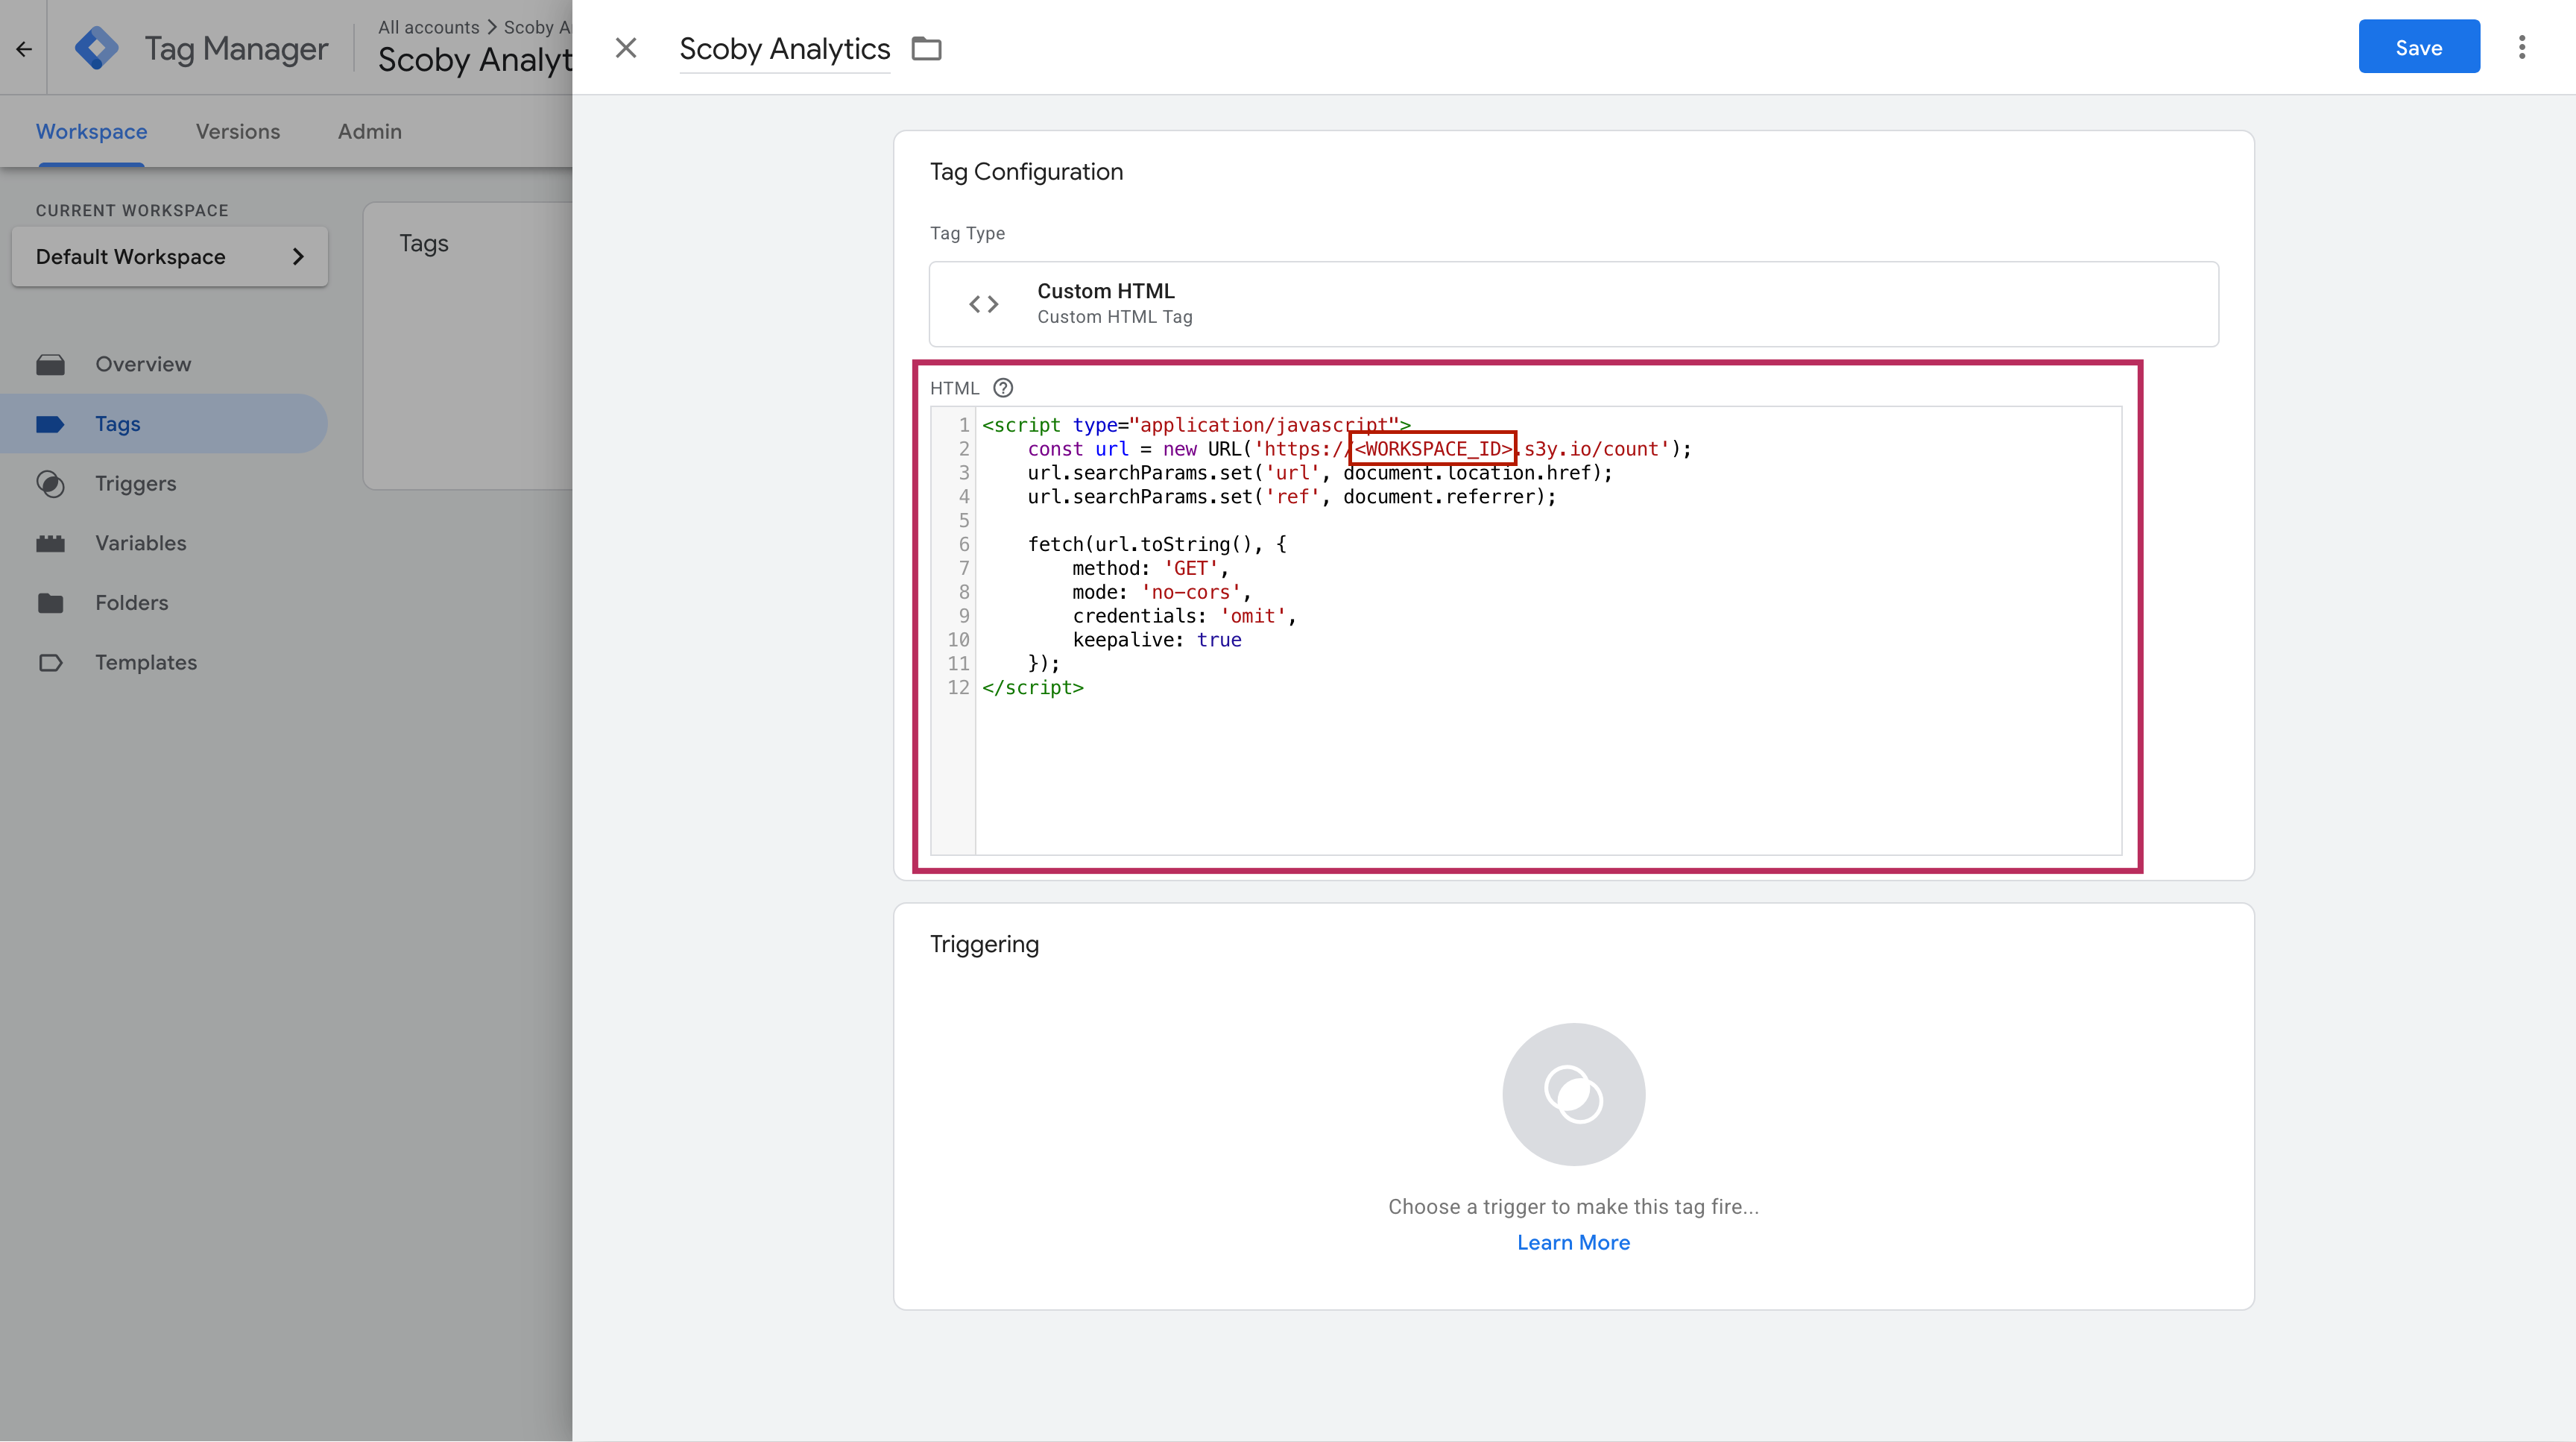Click the All accounts breadcrumb
The height and width of the screenshot is (1442, 2576).
click(x=428, y=27)
